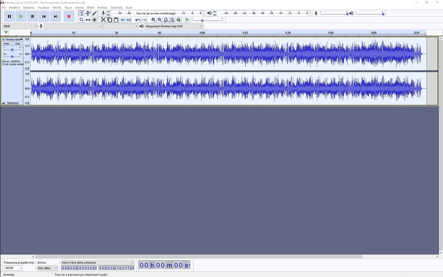443x277 pixels.
Task: Click the playback volume slider
Action: [370, 13]
